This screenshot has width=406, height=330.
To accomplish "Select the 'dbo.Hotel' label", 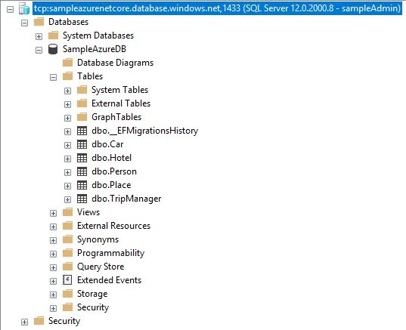I will pos(112,158).
